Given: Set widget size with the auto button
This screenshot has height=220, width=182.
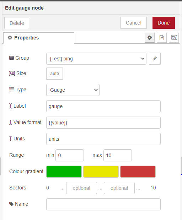Looking at the screenshot, I should [55, 74].
